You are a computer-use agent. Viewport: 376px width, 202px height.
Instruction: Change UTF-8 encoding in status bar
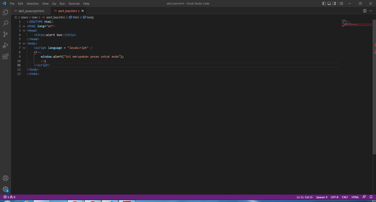pyautogui.click(x=334, y=197)
